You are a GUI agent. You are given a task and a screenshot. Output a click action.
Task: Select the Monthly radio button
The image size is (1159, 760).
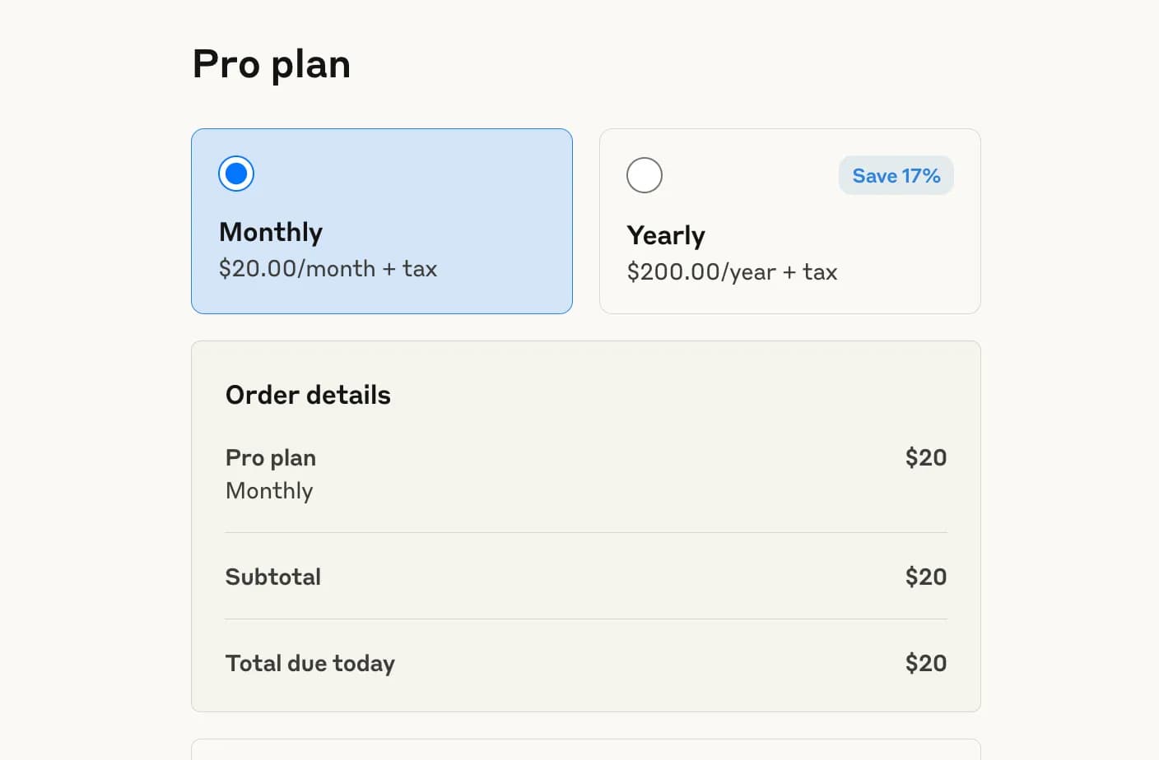(x=236, y=174)
